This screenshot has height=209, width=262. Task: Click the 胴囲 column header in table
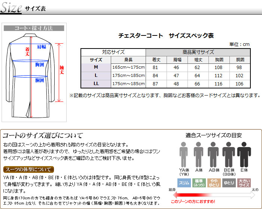point(240,60)
